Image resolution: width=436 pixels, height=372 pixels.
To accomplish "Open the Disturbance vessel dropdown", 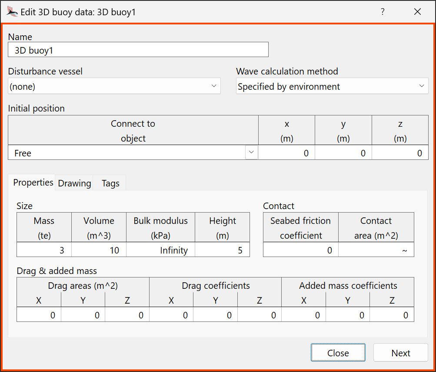I will pyautogui.click(x=114, y=86).
